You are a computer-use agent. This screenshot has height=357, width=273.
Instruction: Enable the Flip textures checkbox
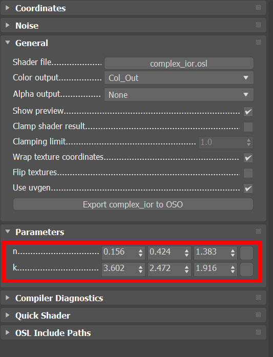tap(248, 173)
